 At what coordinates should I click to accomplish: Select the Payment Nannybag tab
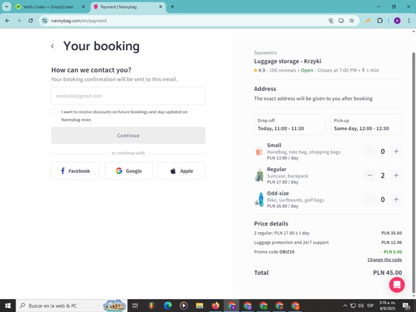[118, 7]
